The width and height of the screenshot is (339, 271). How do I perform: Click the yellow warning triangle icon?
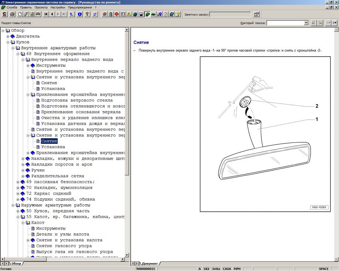[129, 15]
